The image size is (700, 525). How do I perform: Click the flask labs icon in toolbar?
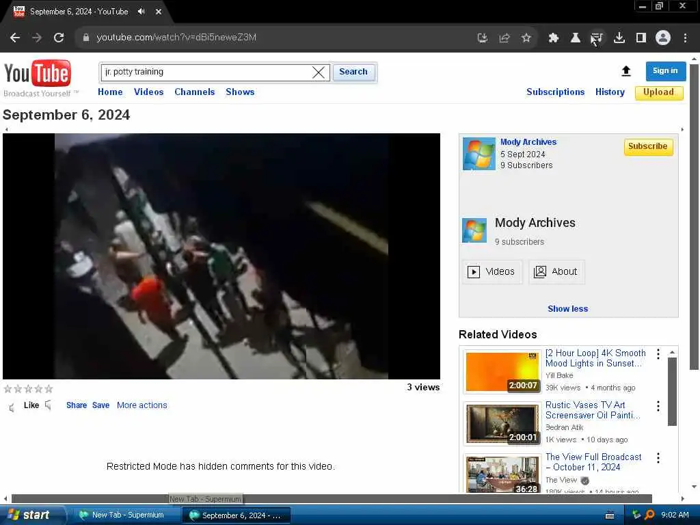click(576, 38)
